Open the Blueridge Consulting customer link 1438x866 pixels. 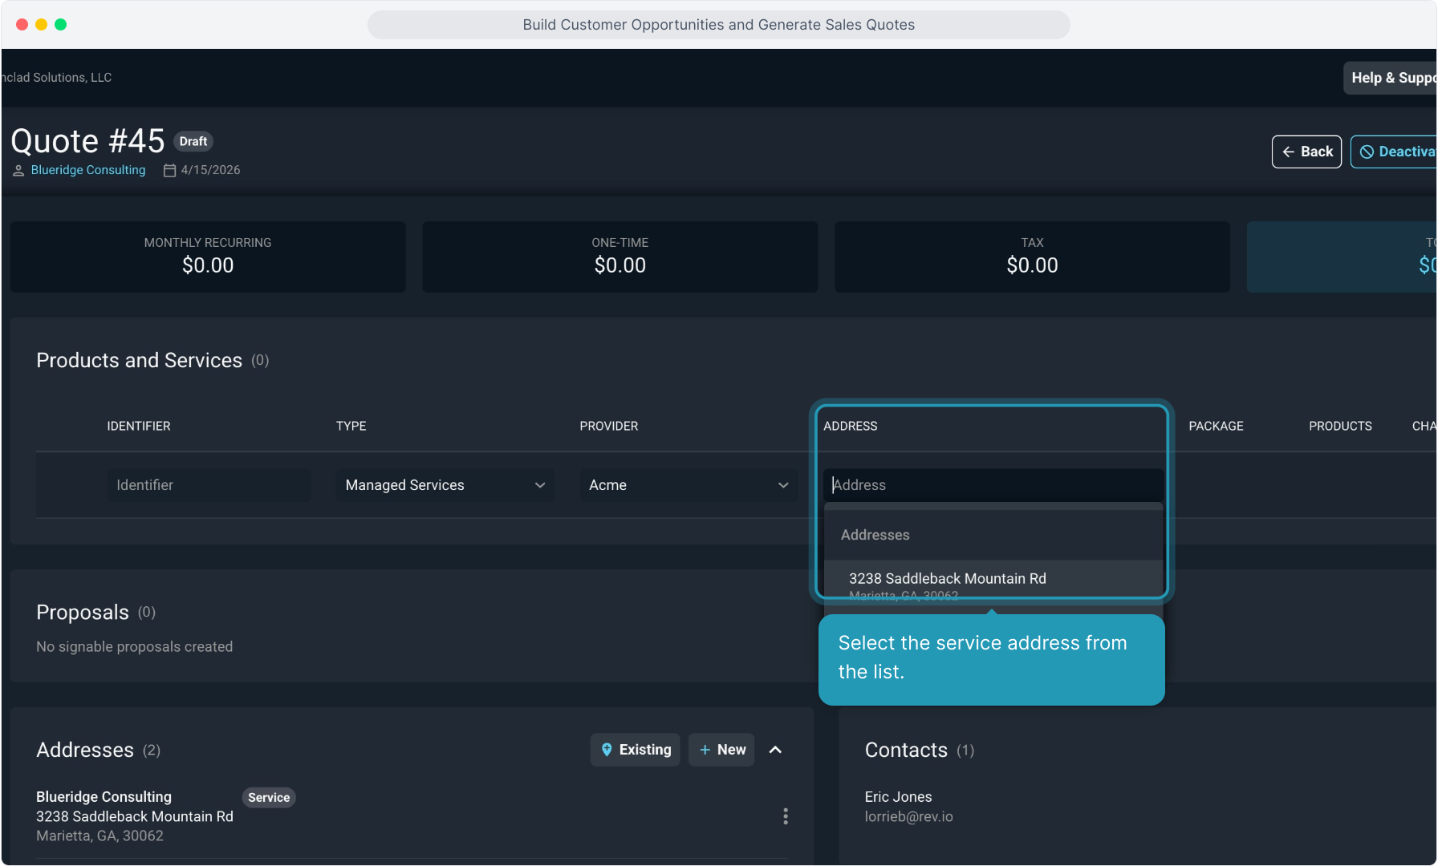tap(88, 170)
